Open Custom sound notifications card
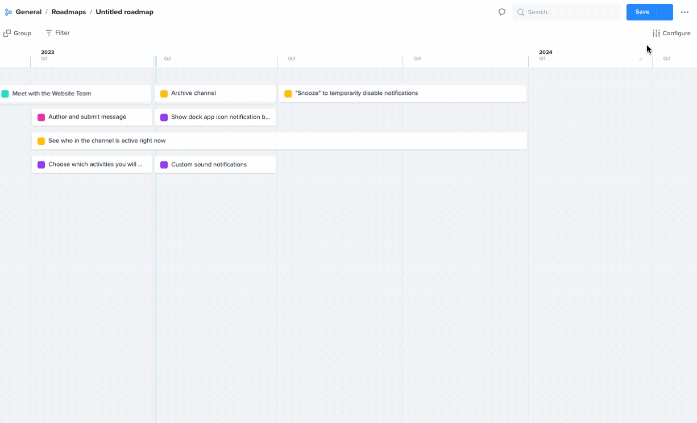The height and width of the screenshot is (423, 697). tap(215, 165)
